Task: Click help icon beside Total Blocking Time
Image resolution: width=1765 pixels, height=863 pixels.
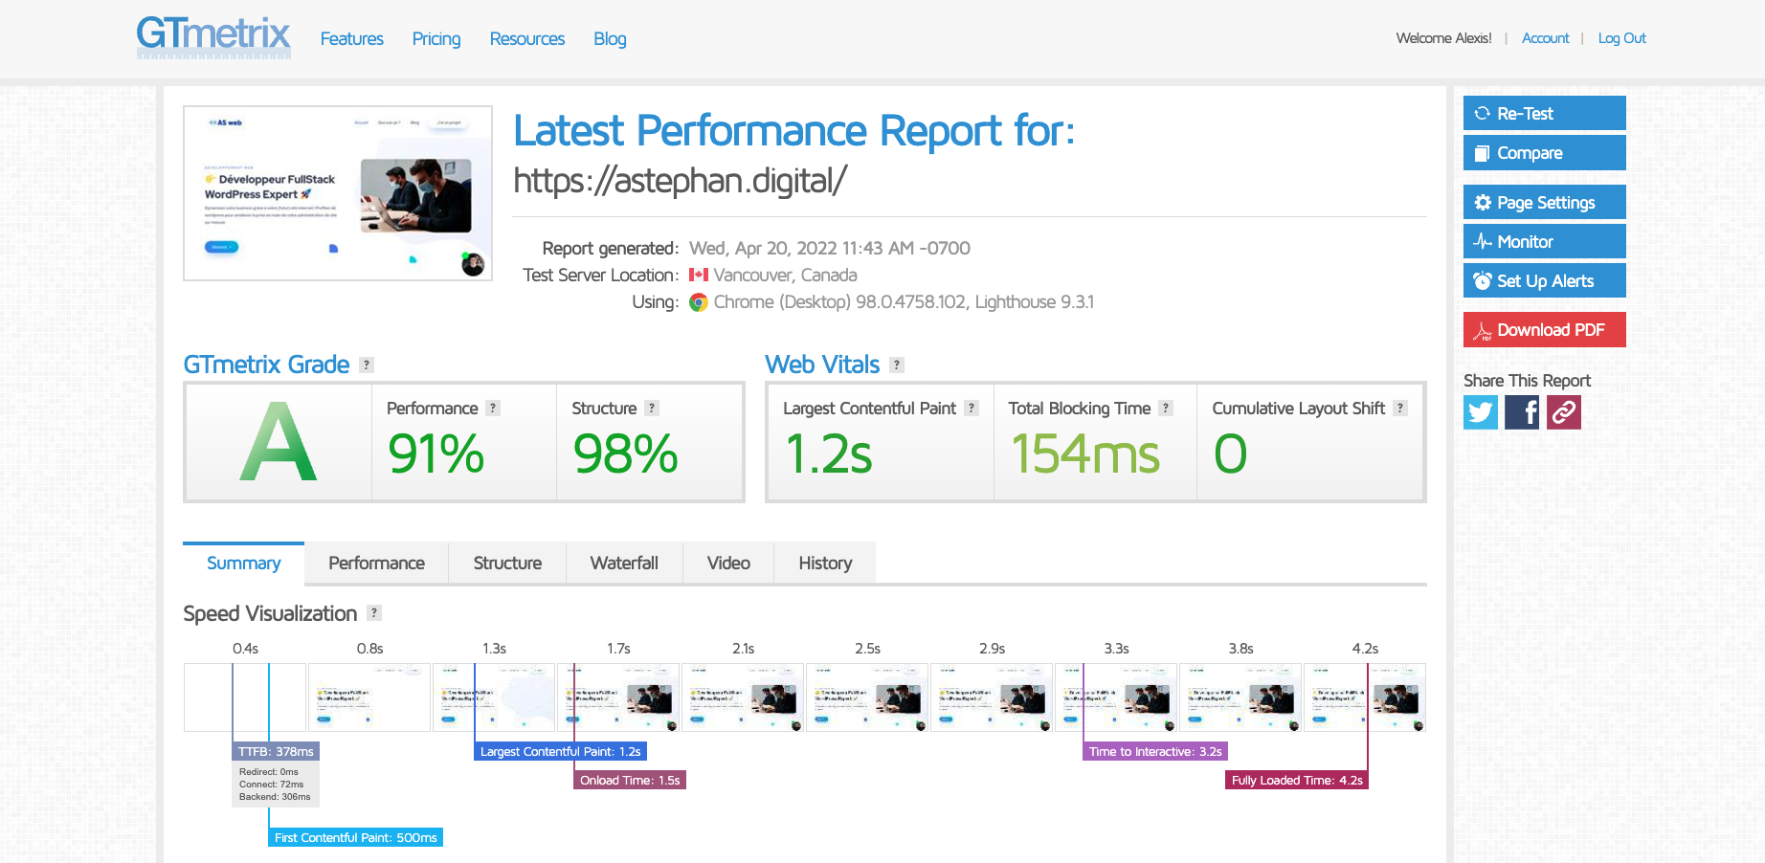Action: 1166,408
